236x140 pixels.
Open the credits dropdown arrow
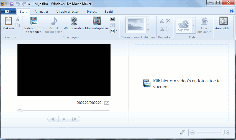click(x=117, y=31)
